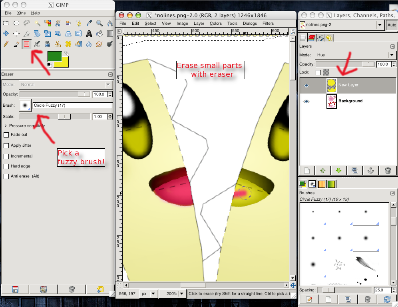398x307 pixels.
Task: Open the Layers panel menu arrow
Action: pyautogui.click(x=392, y=46)
